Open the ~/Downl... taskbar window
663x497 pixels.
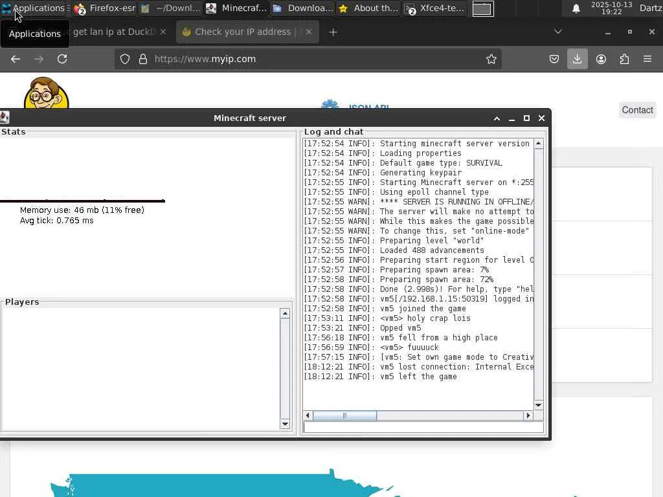point(170,8)
